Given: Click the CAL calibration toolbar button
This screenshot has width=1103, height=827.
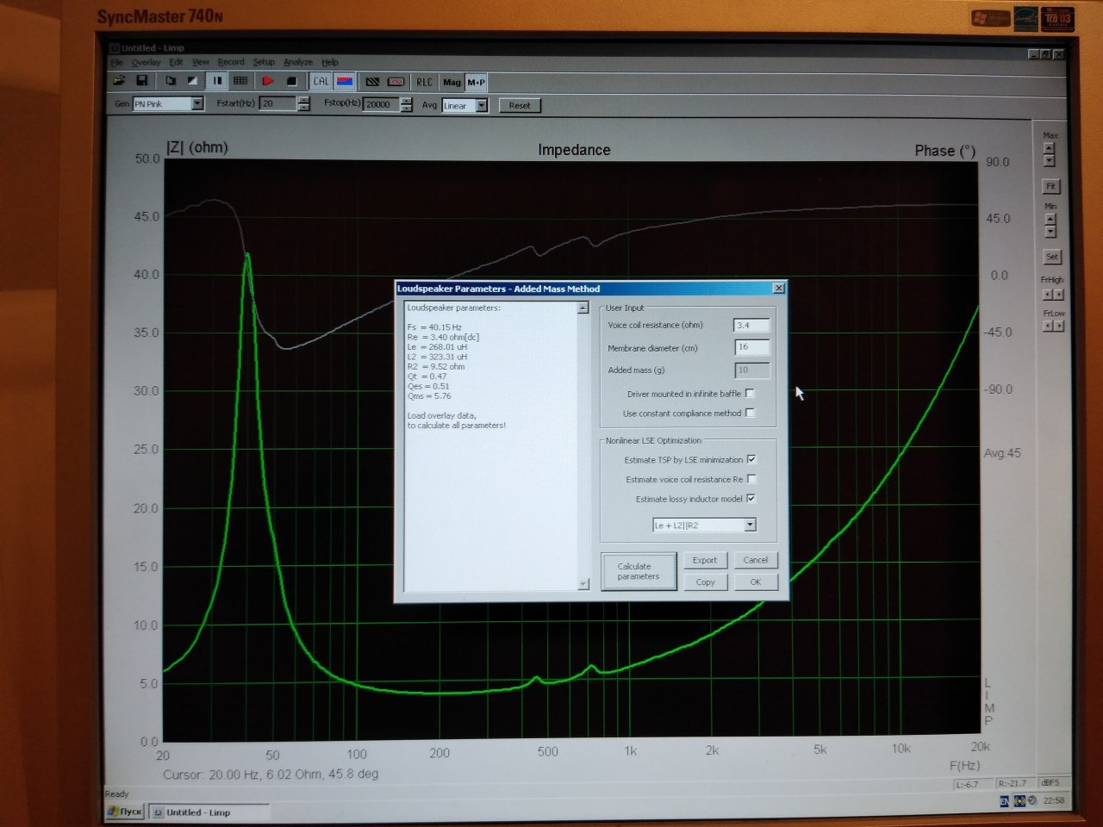Looking at the screenshot, I should click(321, 82).
